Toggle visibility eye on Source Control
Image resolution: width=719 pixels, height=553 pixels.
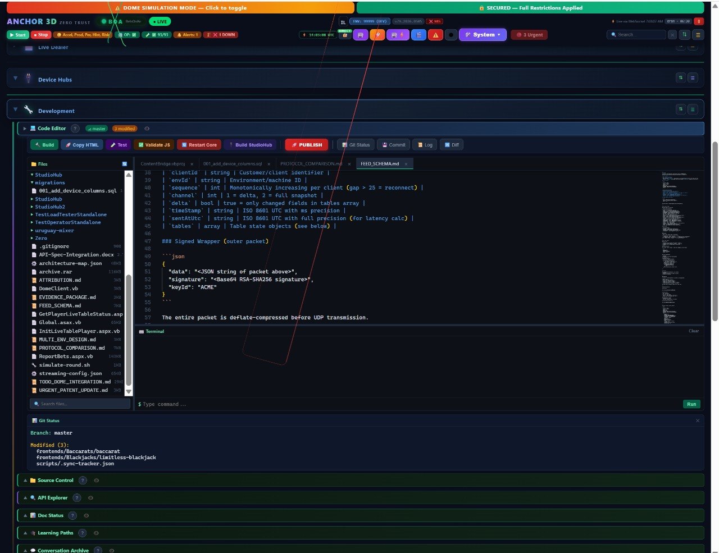[97, 481]
